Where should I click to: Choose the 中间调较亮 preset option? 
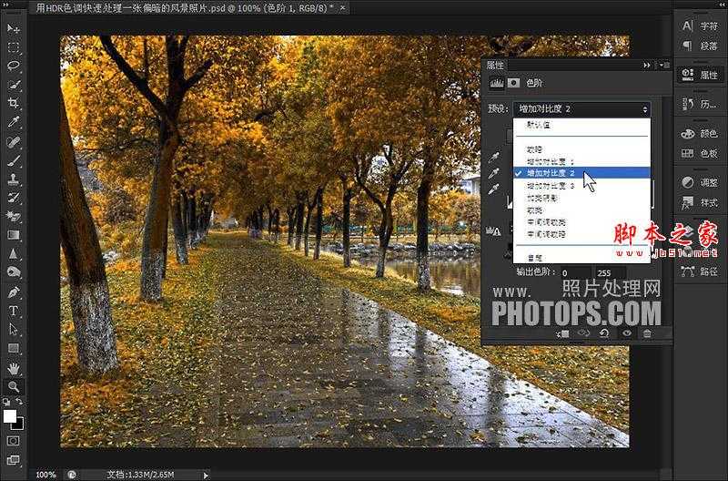(x=581, y=222)
